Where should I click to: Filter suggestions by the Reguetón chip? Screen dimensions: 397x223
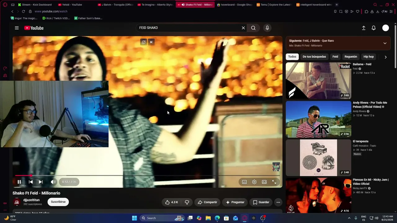(x=351, y=57)
